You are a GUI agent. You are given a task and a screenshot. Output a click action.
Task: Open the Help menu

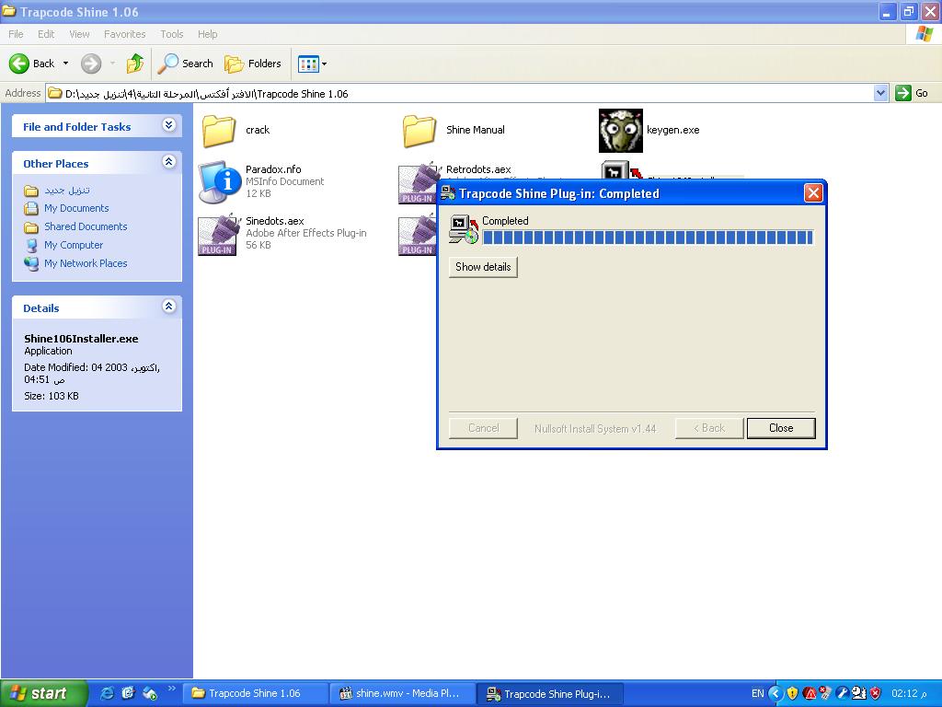[207, 34]
